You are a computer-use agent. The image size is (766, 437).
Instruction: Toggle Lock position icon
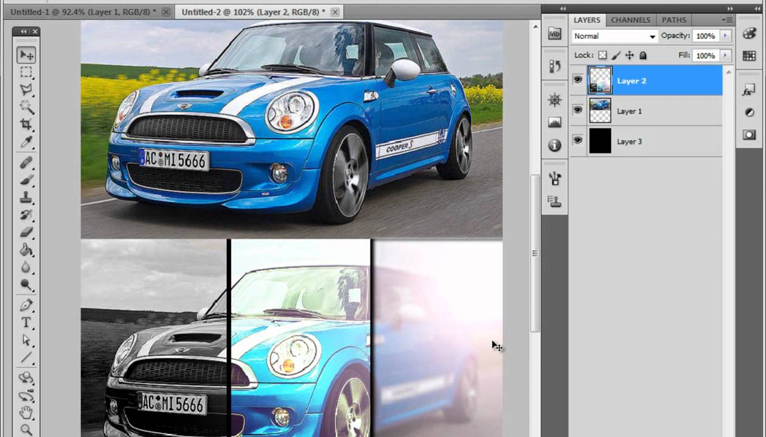click(629, 55)
